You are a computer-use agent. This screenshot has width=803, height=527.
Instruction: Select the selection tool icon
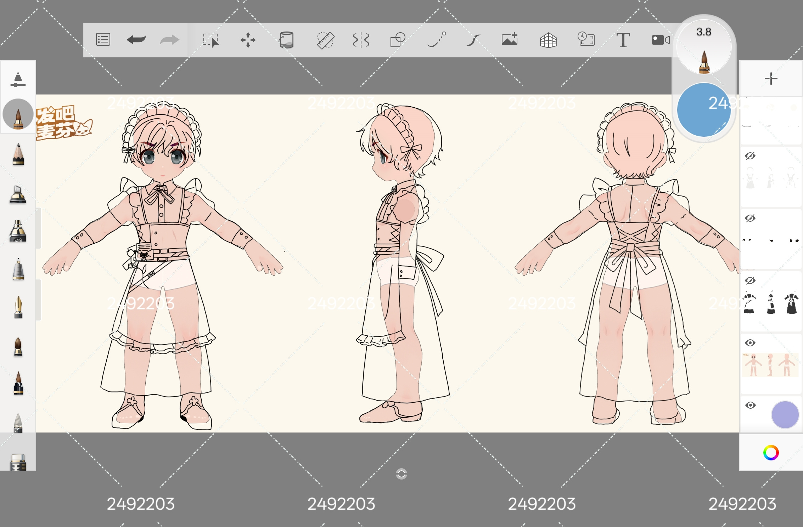pyautogui.click(x=211, y=40)
